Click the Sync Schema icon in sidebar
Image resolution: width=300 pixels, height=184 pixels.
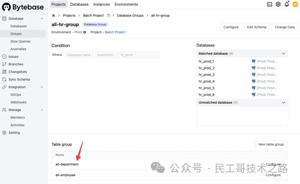[x=4, y=79]
